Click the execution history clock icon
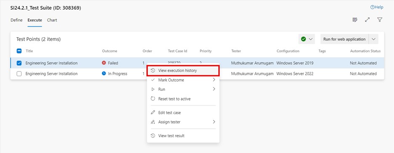 coord(153,71)
